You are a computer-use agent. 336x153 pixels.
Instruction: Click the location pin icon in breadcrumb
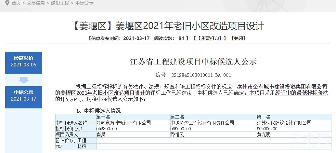coord(7,3)
